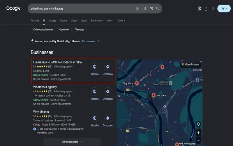Click the Kaunas, Kaunas City Municipality location text
Screen dimensions: 233x146
57,41
